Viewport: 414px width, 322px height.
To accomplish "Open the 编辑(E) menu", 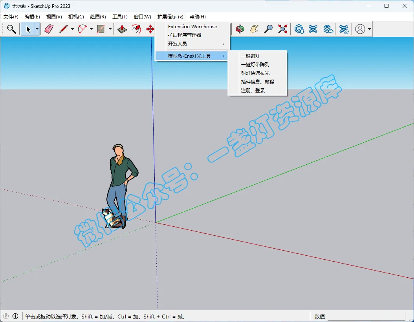I will click(32, 17).
